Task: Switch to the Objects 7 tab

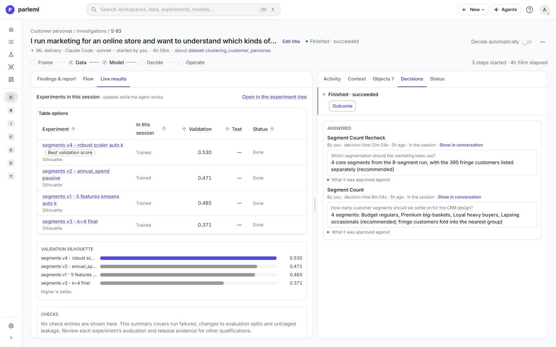Action: tap(383, 79)
